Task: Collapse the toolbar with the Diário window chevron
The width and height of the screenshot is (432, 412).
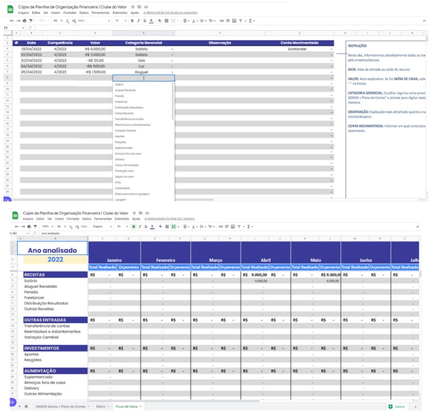Action: coord(424,20)
